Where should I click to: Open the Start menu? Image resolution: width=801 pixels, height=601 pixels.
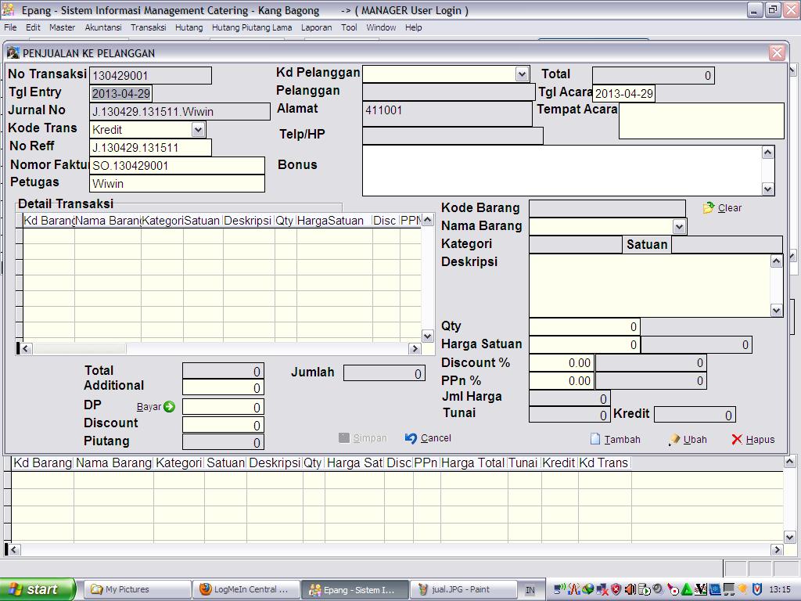(38, 589)
